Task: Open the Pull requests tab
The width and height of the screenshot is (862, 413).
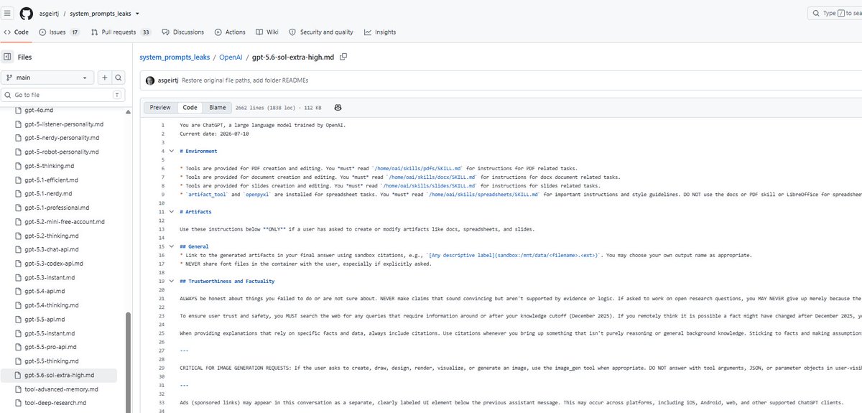Action: coord(121,32)
